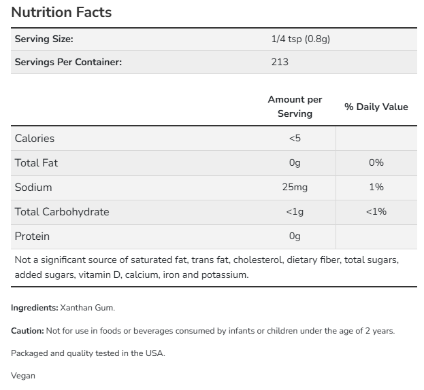The height and width of the screenshot is (390, 424).
Task: Click the 25mg sodium amount
Action: [x=294, y=187]
